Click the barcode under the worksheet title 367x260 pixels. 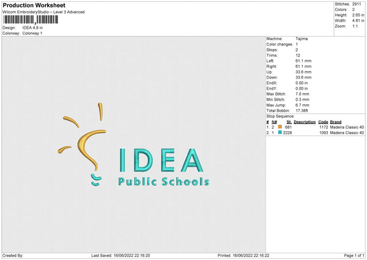(x=31, y=20)
